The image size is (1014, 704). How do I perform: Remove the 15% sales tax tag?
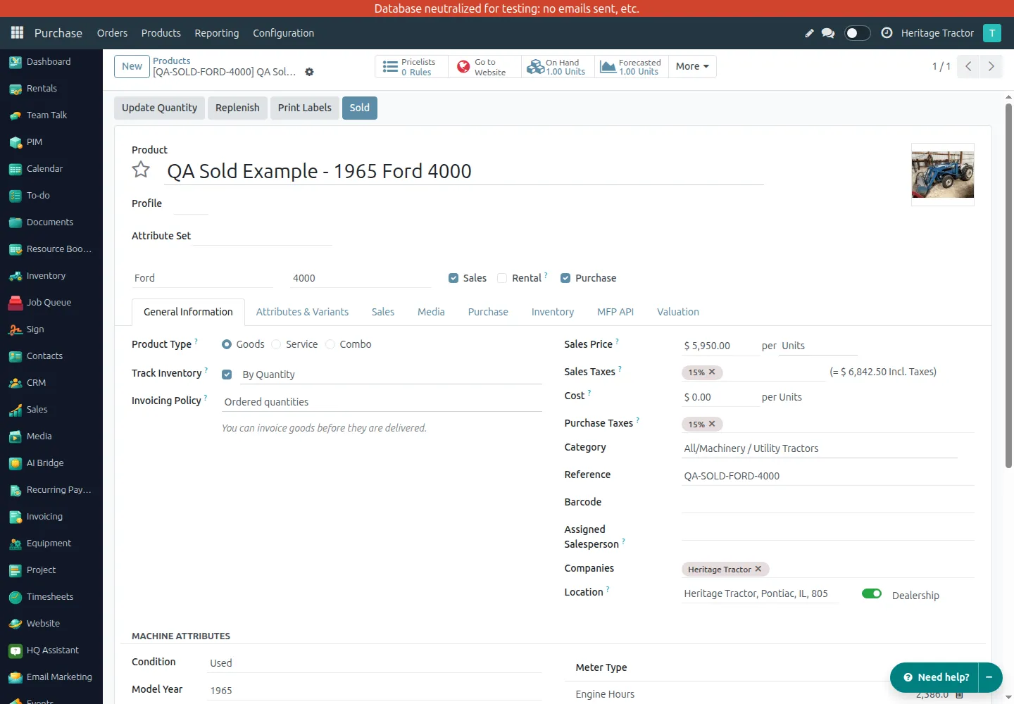pyautogui.click(x=712, y=372)
